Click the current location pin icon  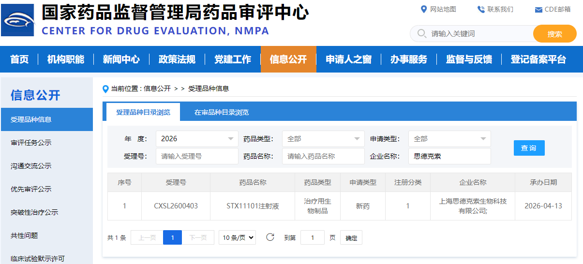point(106,88)
